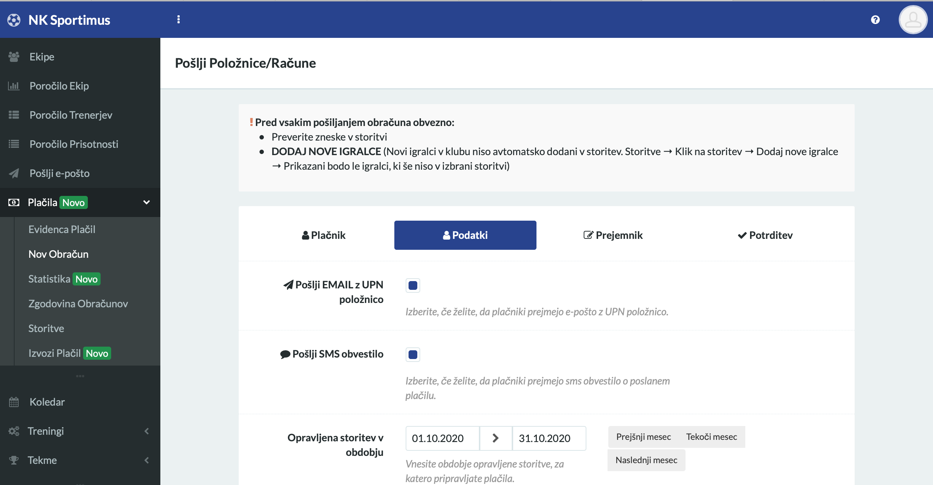Image resolution: width=933 pixels, height=485 pixels.
Task: Toggle Pošlji SMS obvestilo checkbox
Action: (x=413, y=355)
